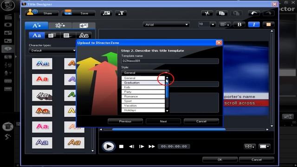Click the style list scroll-down arrow
This screenshot has width=297, height=167.
pyautogui.click(x=167, y=111)
